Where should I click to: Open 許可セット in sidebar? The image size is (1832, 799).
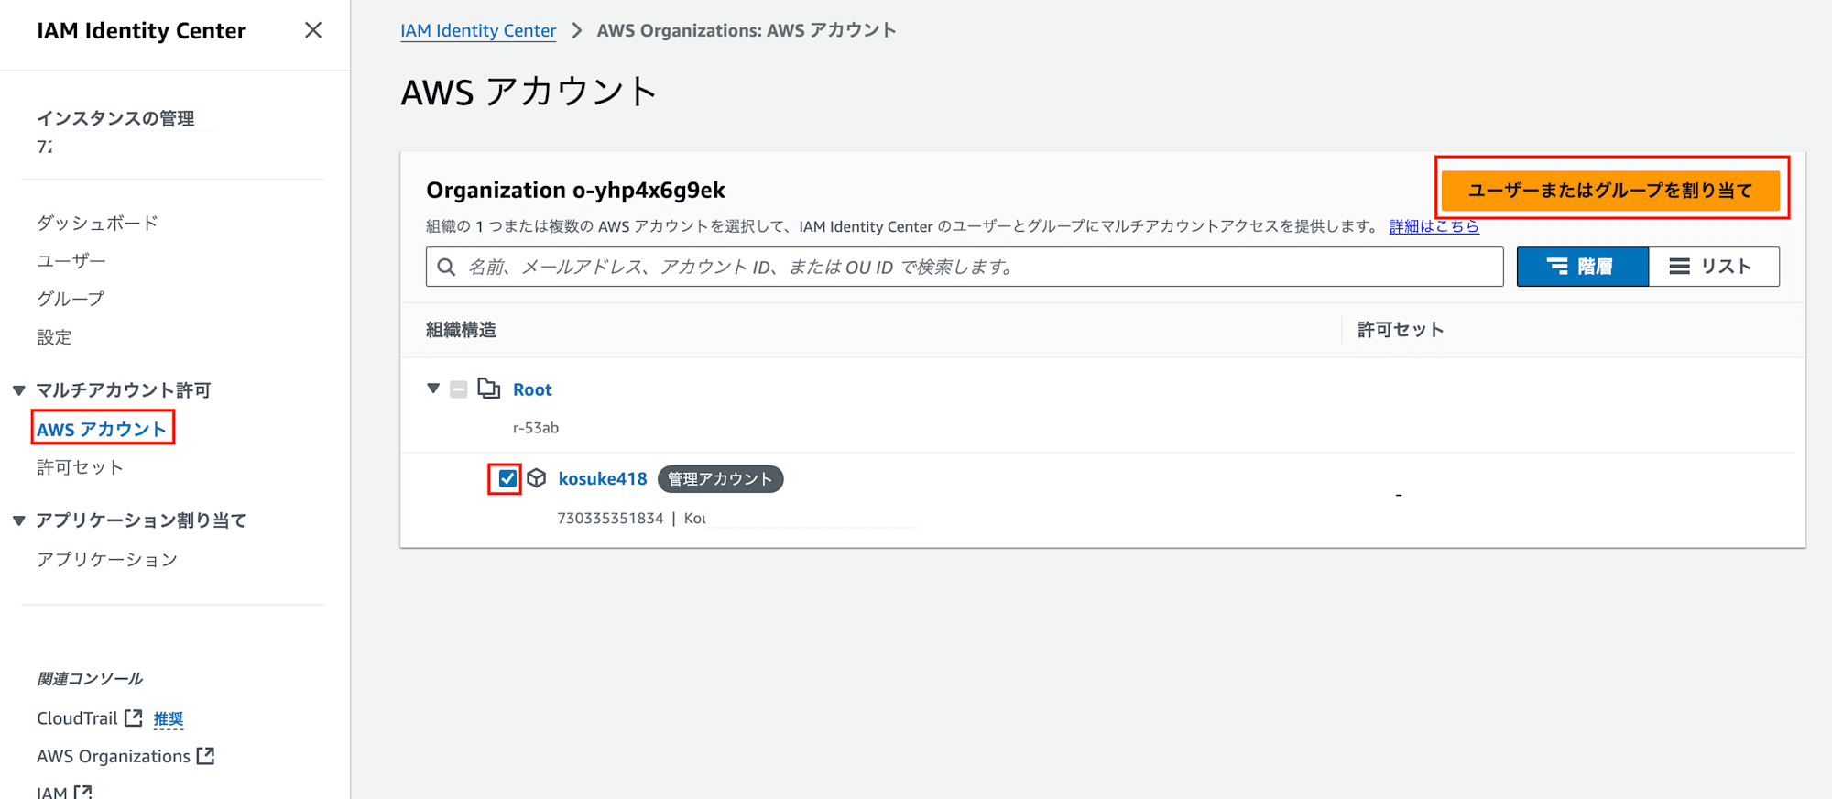pos(80,467)
